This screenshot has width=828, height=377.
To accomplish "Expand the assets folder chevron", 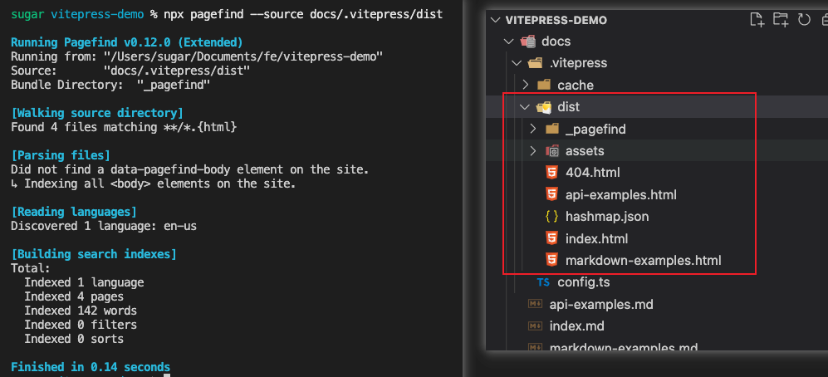I will pos(533,151).
